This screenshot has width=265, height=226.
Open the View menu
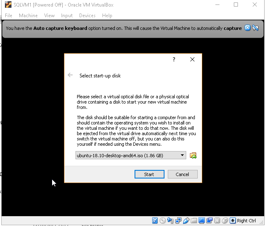[x=49, y=16]
